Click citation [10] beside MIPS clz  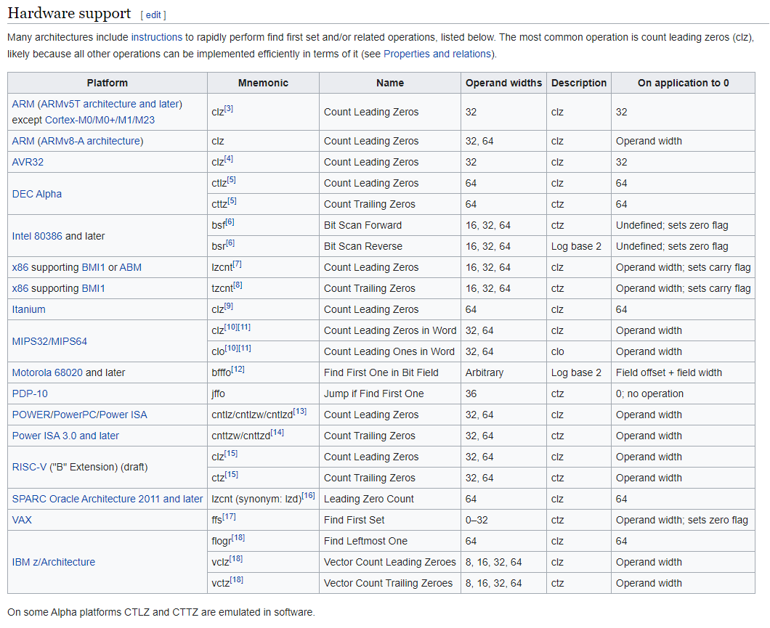(x=231, y=328)
